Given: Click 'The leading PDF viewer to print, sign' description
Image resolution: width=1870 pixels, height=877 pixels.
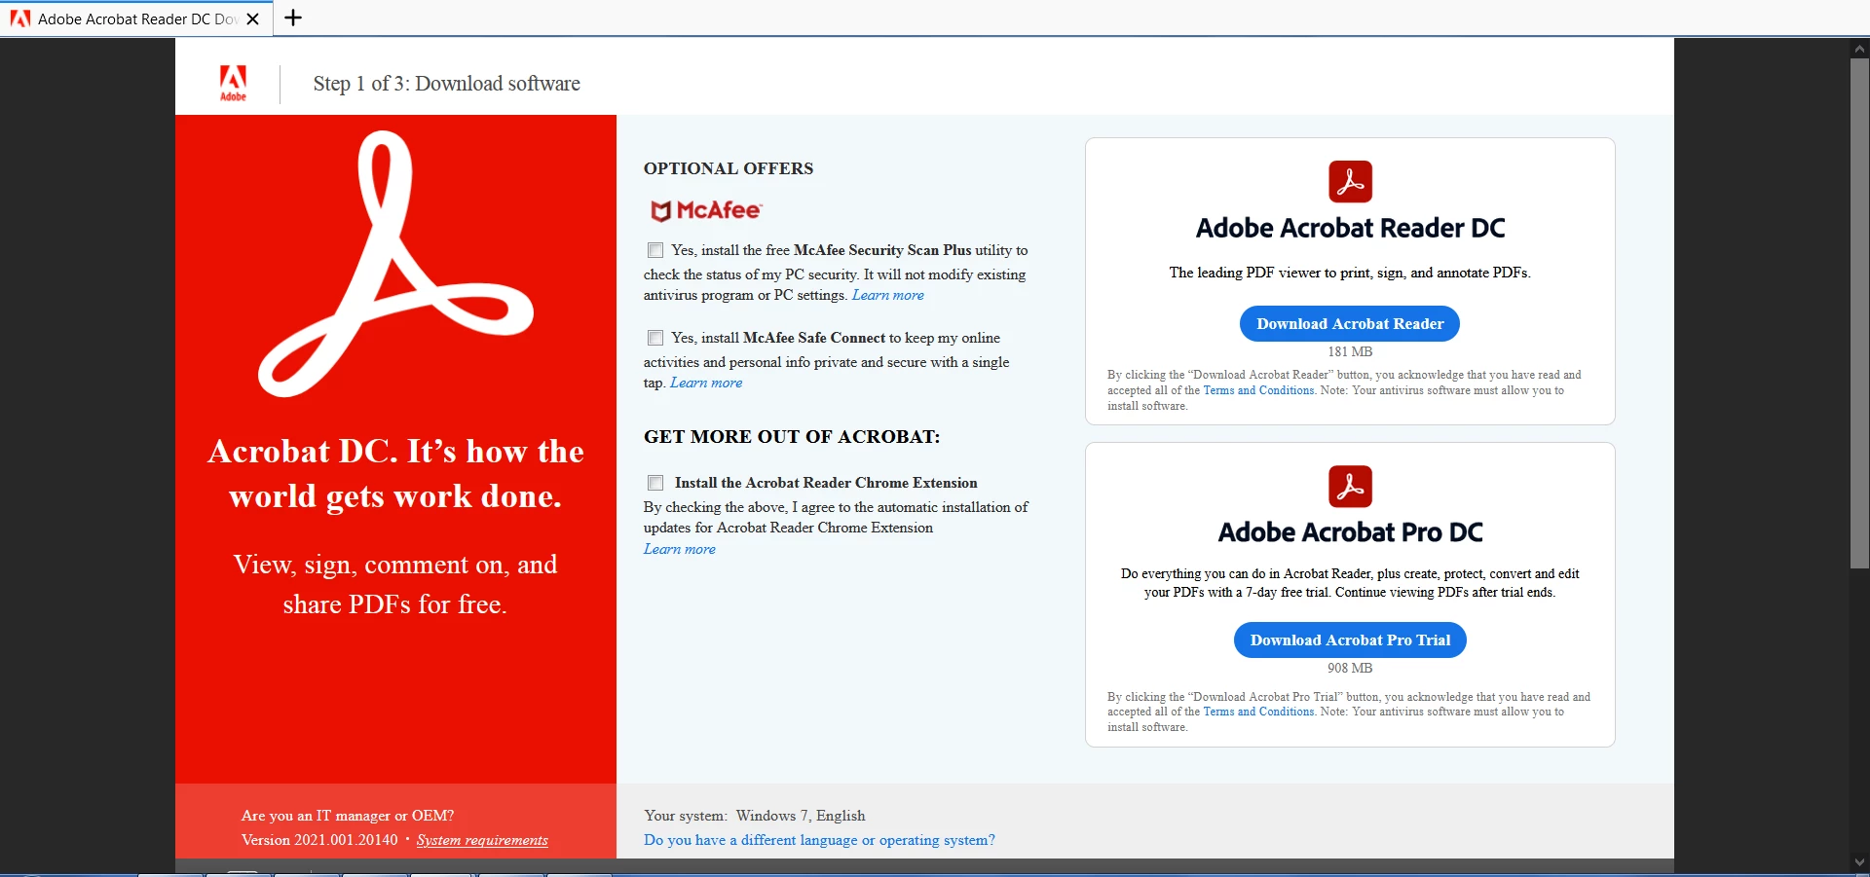Looking at the screenshot, I should [1350, 273].
